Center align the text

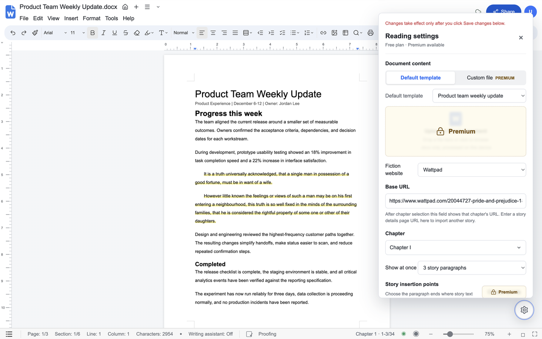pos(213,33)
